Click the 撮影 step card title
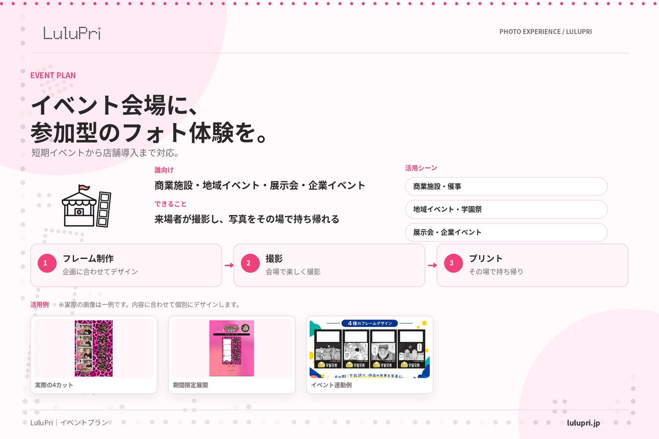Screen dimensions: 659x439 coord(274,259)
